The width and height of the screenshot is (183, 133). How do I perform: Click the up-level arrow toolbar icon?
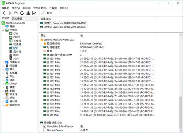(16, 13)
